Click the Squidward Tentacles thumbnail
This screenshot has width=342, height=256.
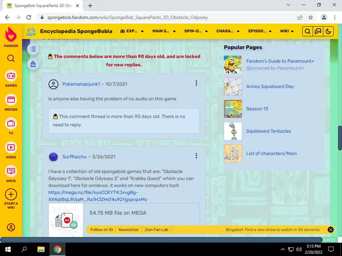coord(233,131)
